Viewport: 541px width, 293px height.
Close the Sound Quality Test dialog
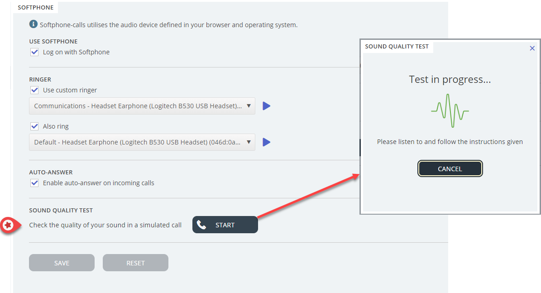(x=532, y=48)
